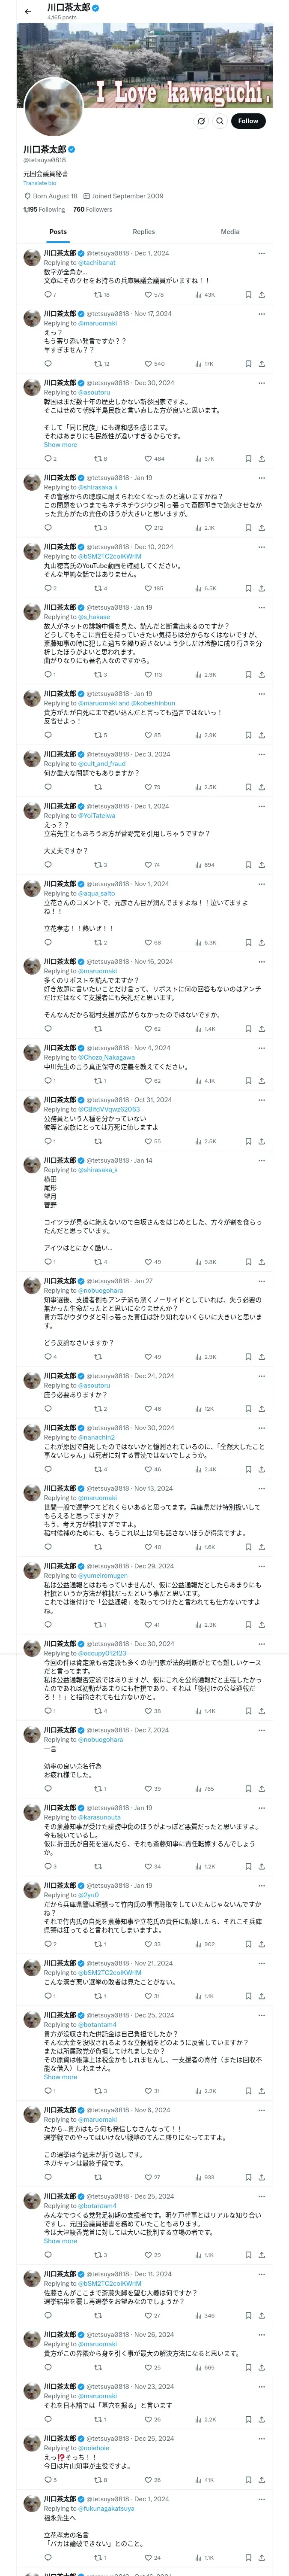Switch to the Media tab
Image resolution: width=289 pixels, height=2576 pixels.
coord(230,232)
